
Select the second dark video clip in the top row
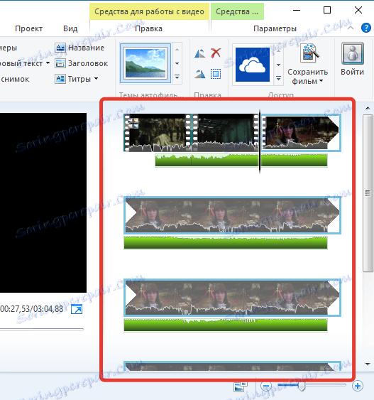point(224,133)
